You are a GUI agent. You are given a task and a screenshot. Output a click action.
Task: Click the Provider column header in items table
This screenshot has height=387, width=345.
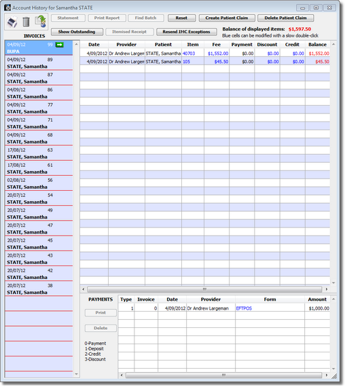126,45
